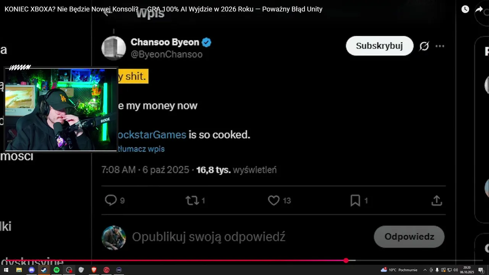This screenshot has width=489, height=275.
Task: Open Spotify from the taskbar
Action: [x=57, y=270]
